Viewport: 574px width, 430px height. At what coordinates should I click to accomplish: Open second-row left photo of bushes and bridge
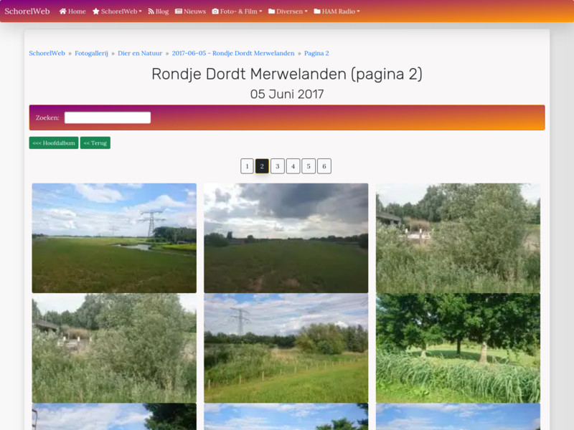point(114,348)
